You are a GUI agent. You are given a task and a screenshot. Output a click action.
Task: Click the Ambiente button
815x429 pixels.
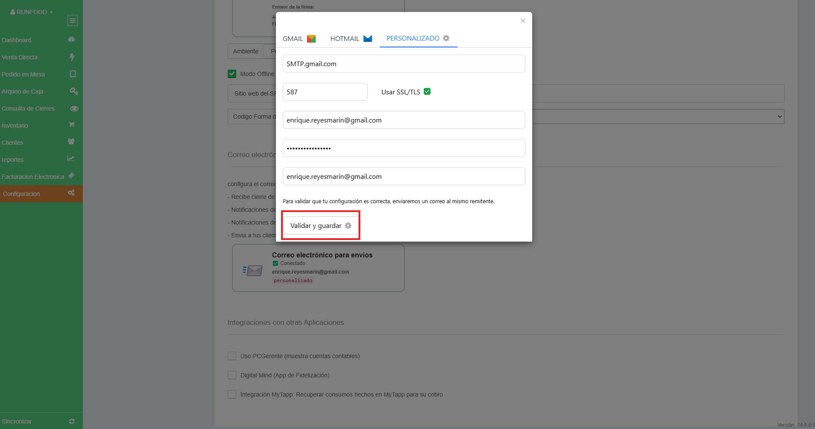246,51
